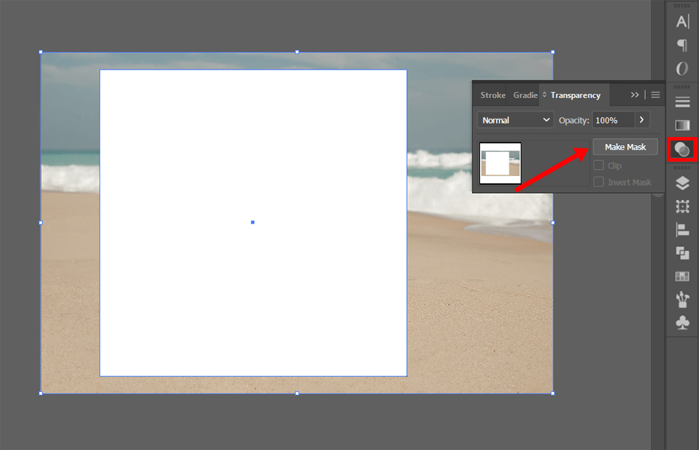
Task: Switch to the Gradient tab
Action: [526, 95]
